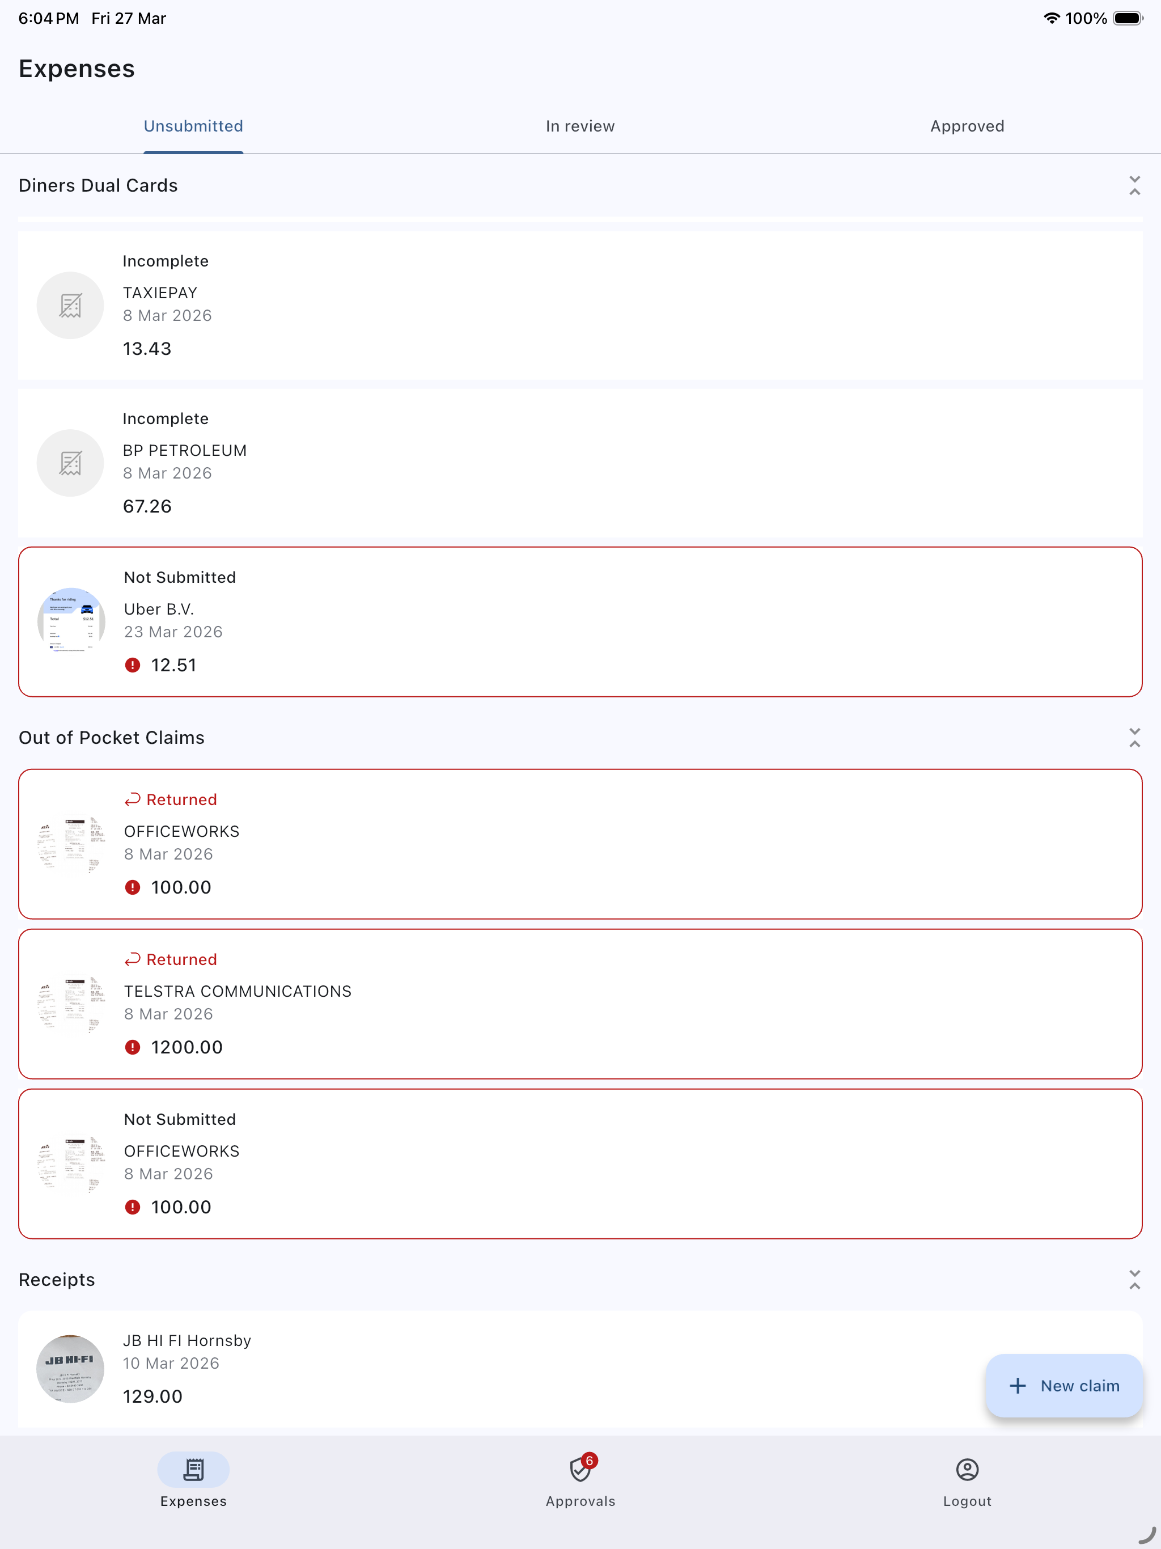Screen dimensions: 1161x1549
Task: Tap the Expenses page title
Action: [x=77, y=69]
